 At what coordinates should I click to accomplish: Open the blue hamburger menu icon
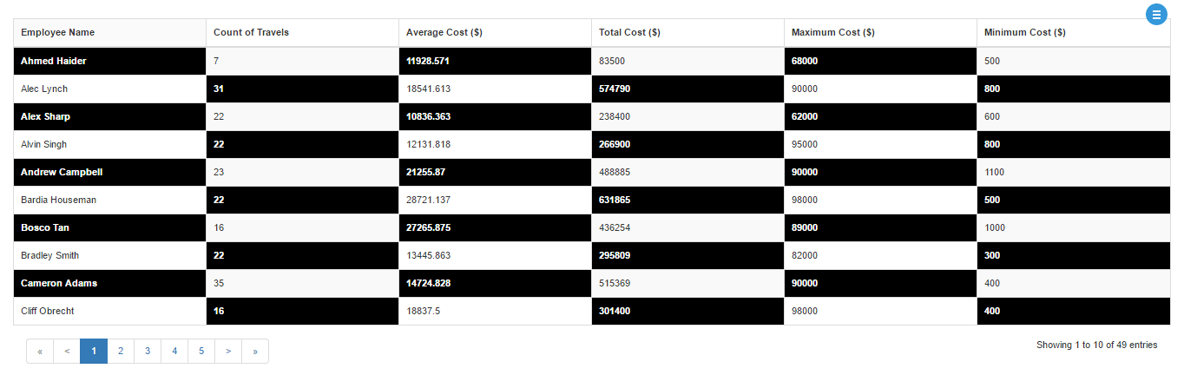pos(1156,15)
